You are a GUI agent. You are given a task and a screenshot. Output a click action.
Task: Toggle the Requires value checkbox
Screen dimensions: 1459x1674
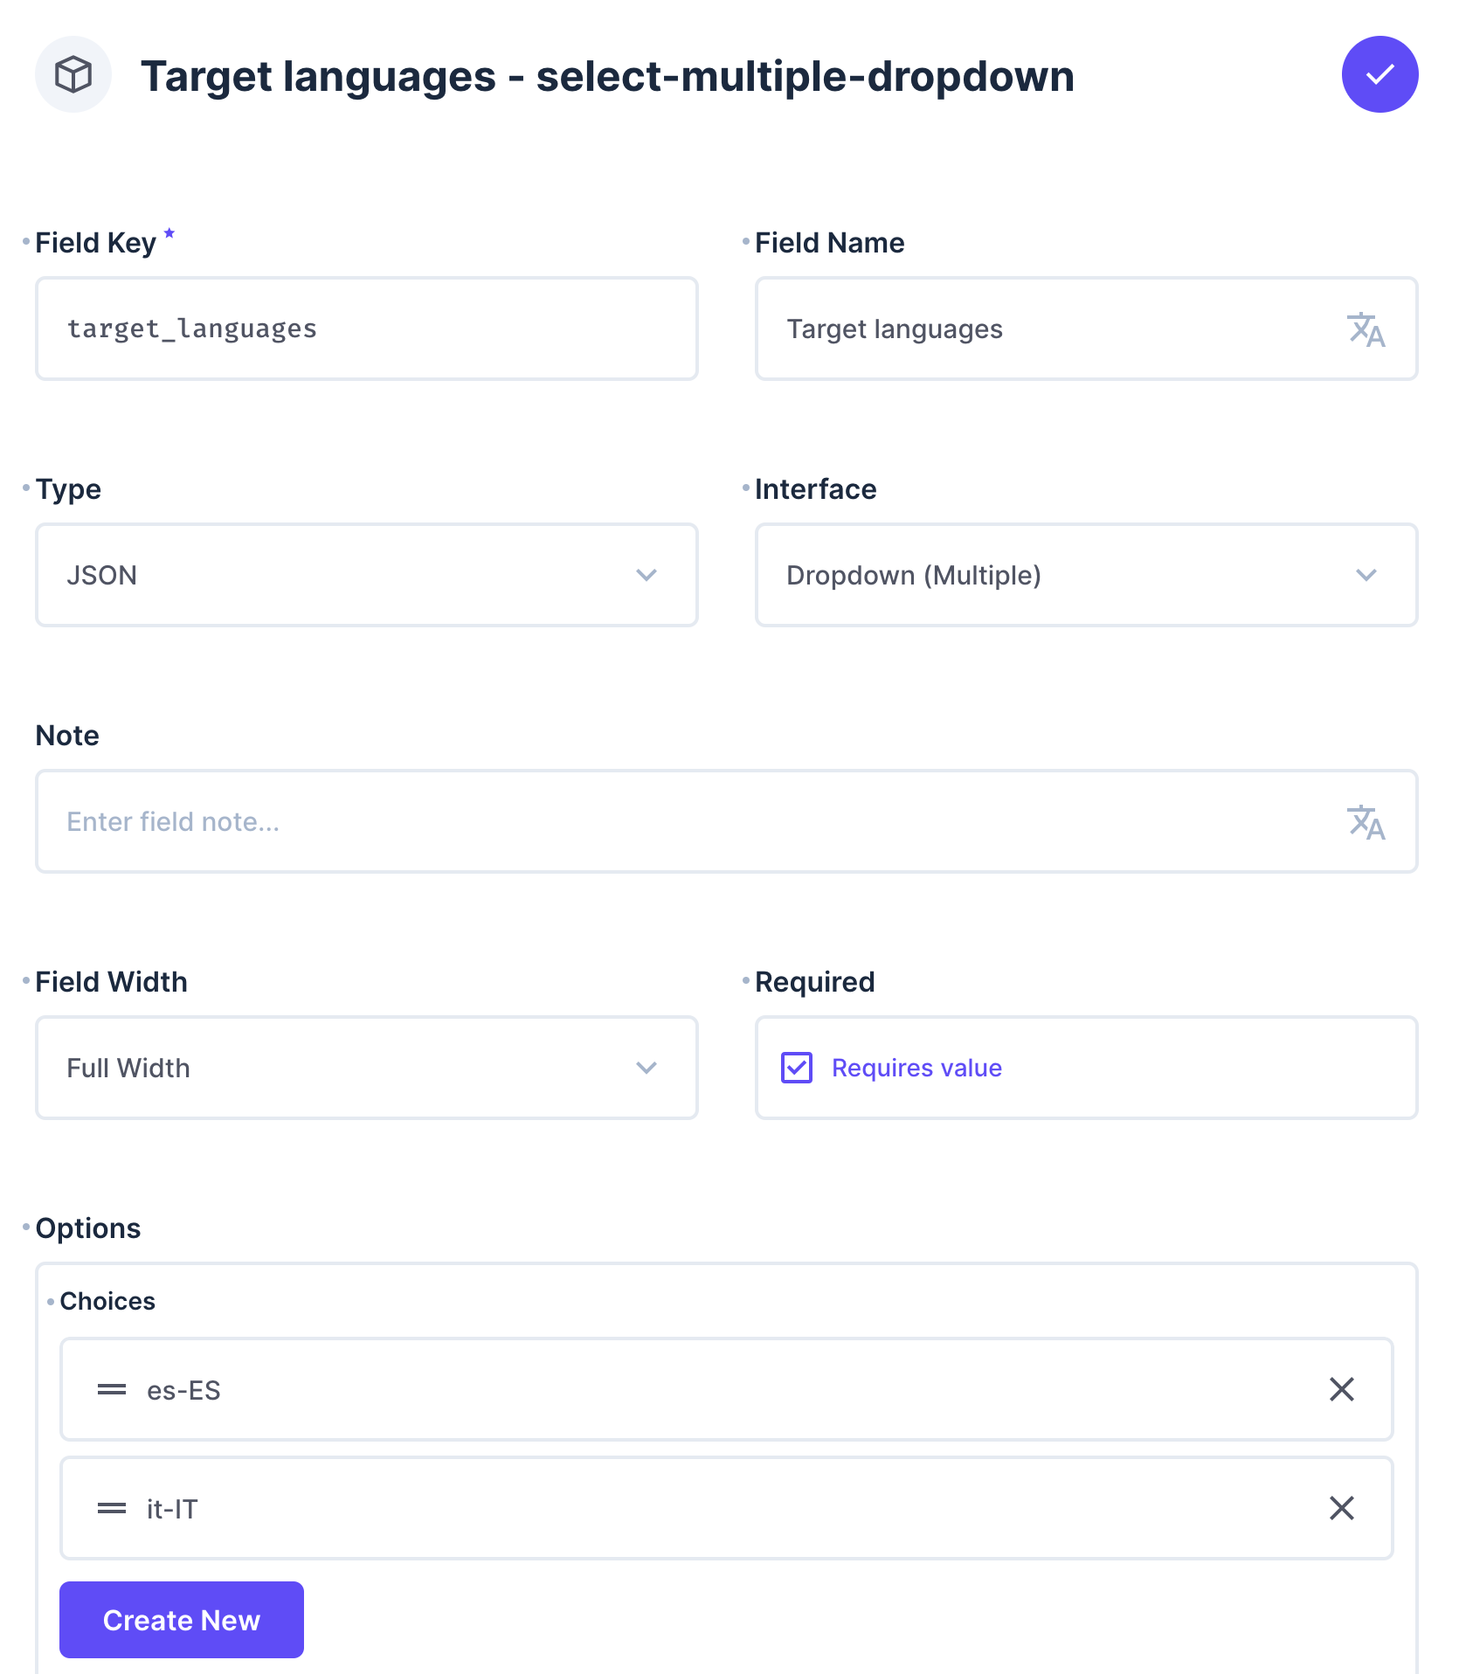pyautogui.click(x=797, y=1068)
